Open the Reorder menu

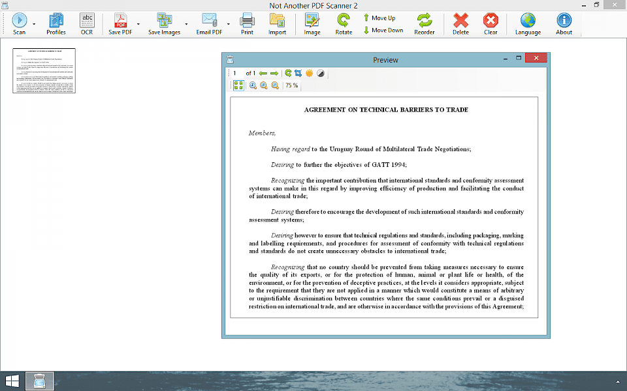tap(425, 24)
